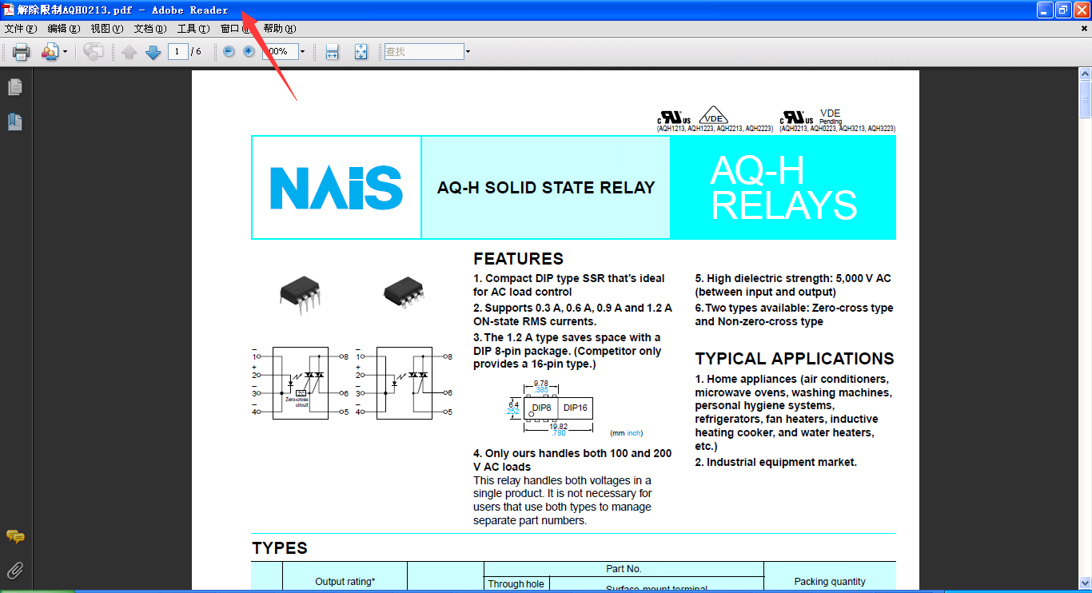This screenshot has height=593, width=1092.
Task: Click the greyed-out online services icon
Action: (x=94, y=52)
